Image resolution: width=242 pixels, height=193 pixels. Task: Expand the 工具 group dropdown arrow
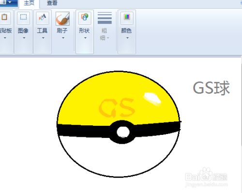[43, 38]
